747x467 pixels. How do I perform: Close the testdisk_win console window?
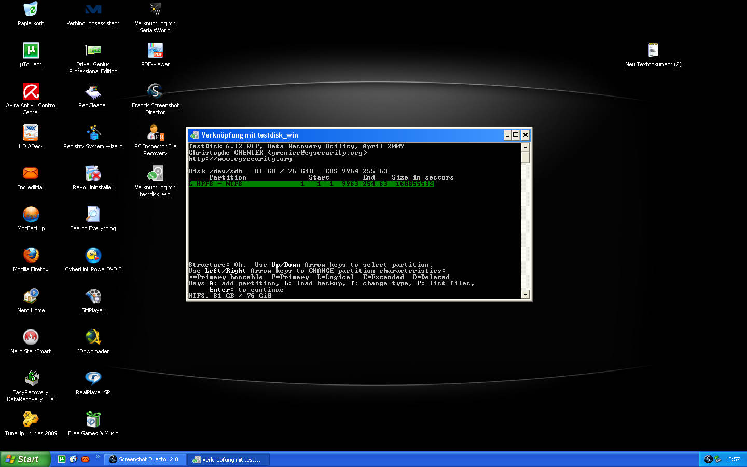525,135
